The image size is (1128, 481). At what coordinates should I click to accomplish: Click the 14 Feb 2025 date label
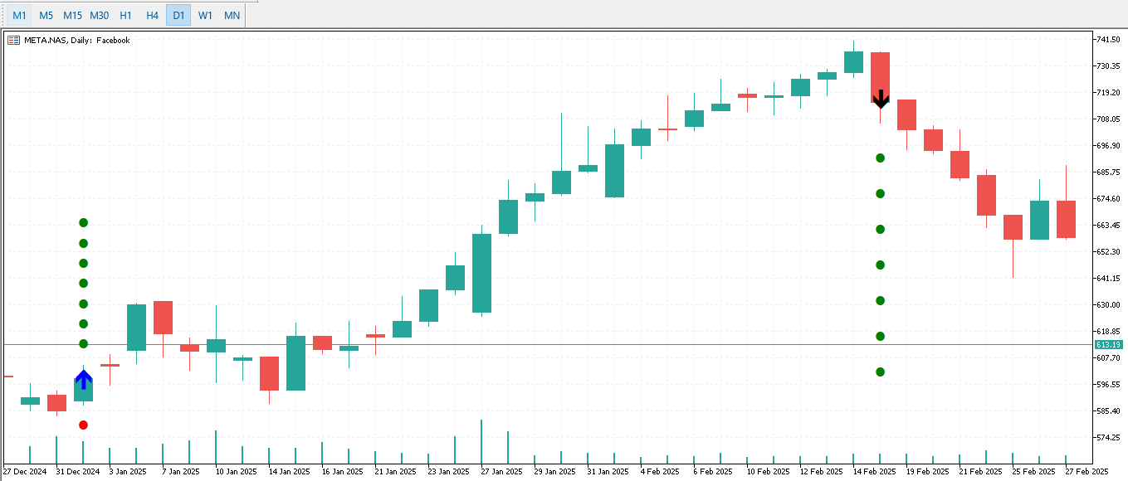(875, 472)
